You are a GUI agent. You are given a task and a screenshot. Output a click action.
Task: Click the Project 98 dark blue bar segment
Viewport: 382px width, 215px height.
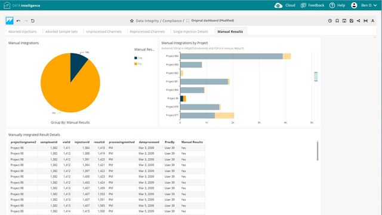(x=181, y=99)
